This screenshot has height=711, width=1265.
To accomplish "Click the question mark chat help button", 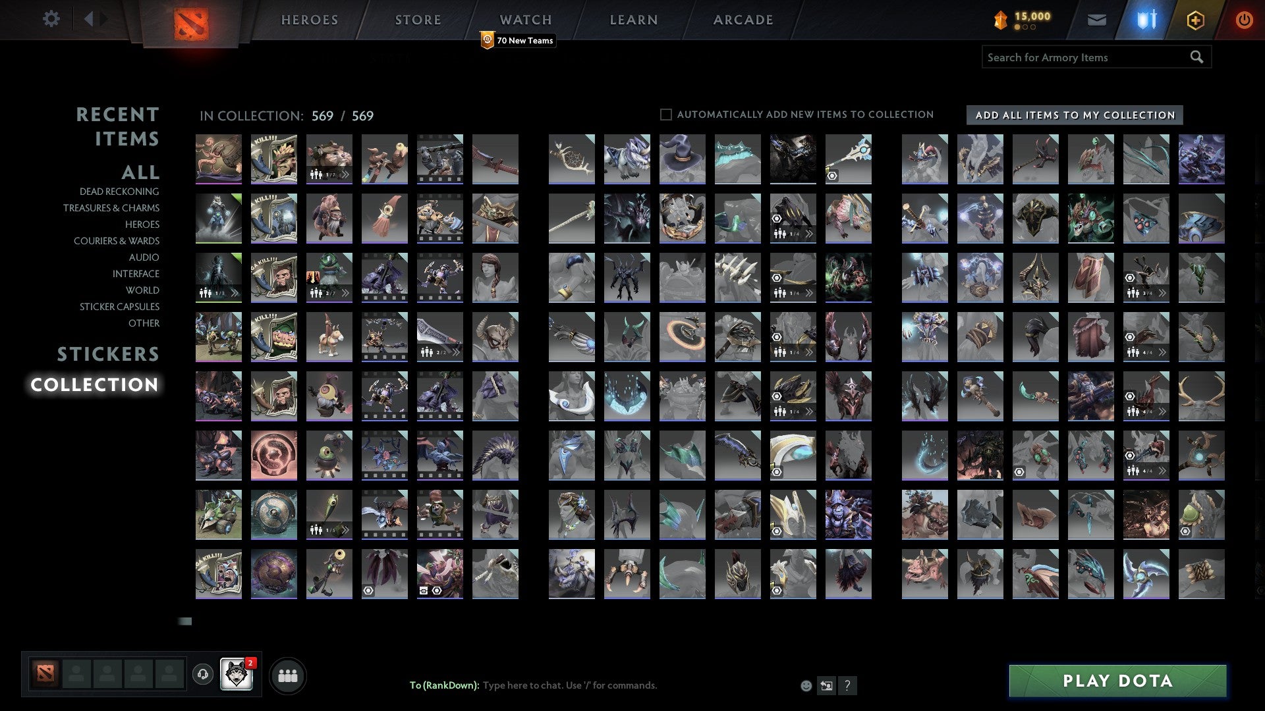I will click(x=847, y=685).
